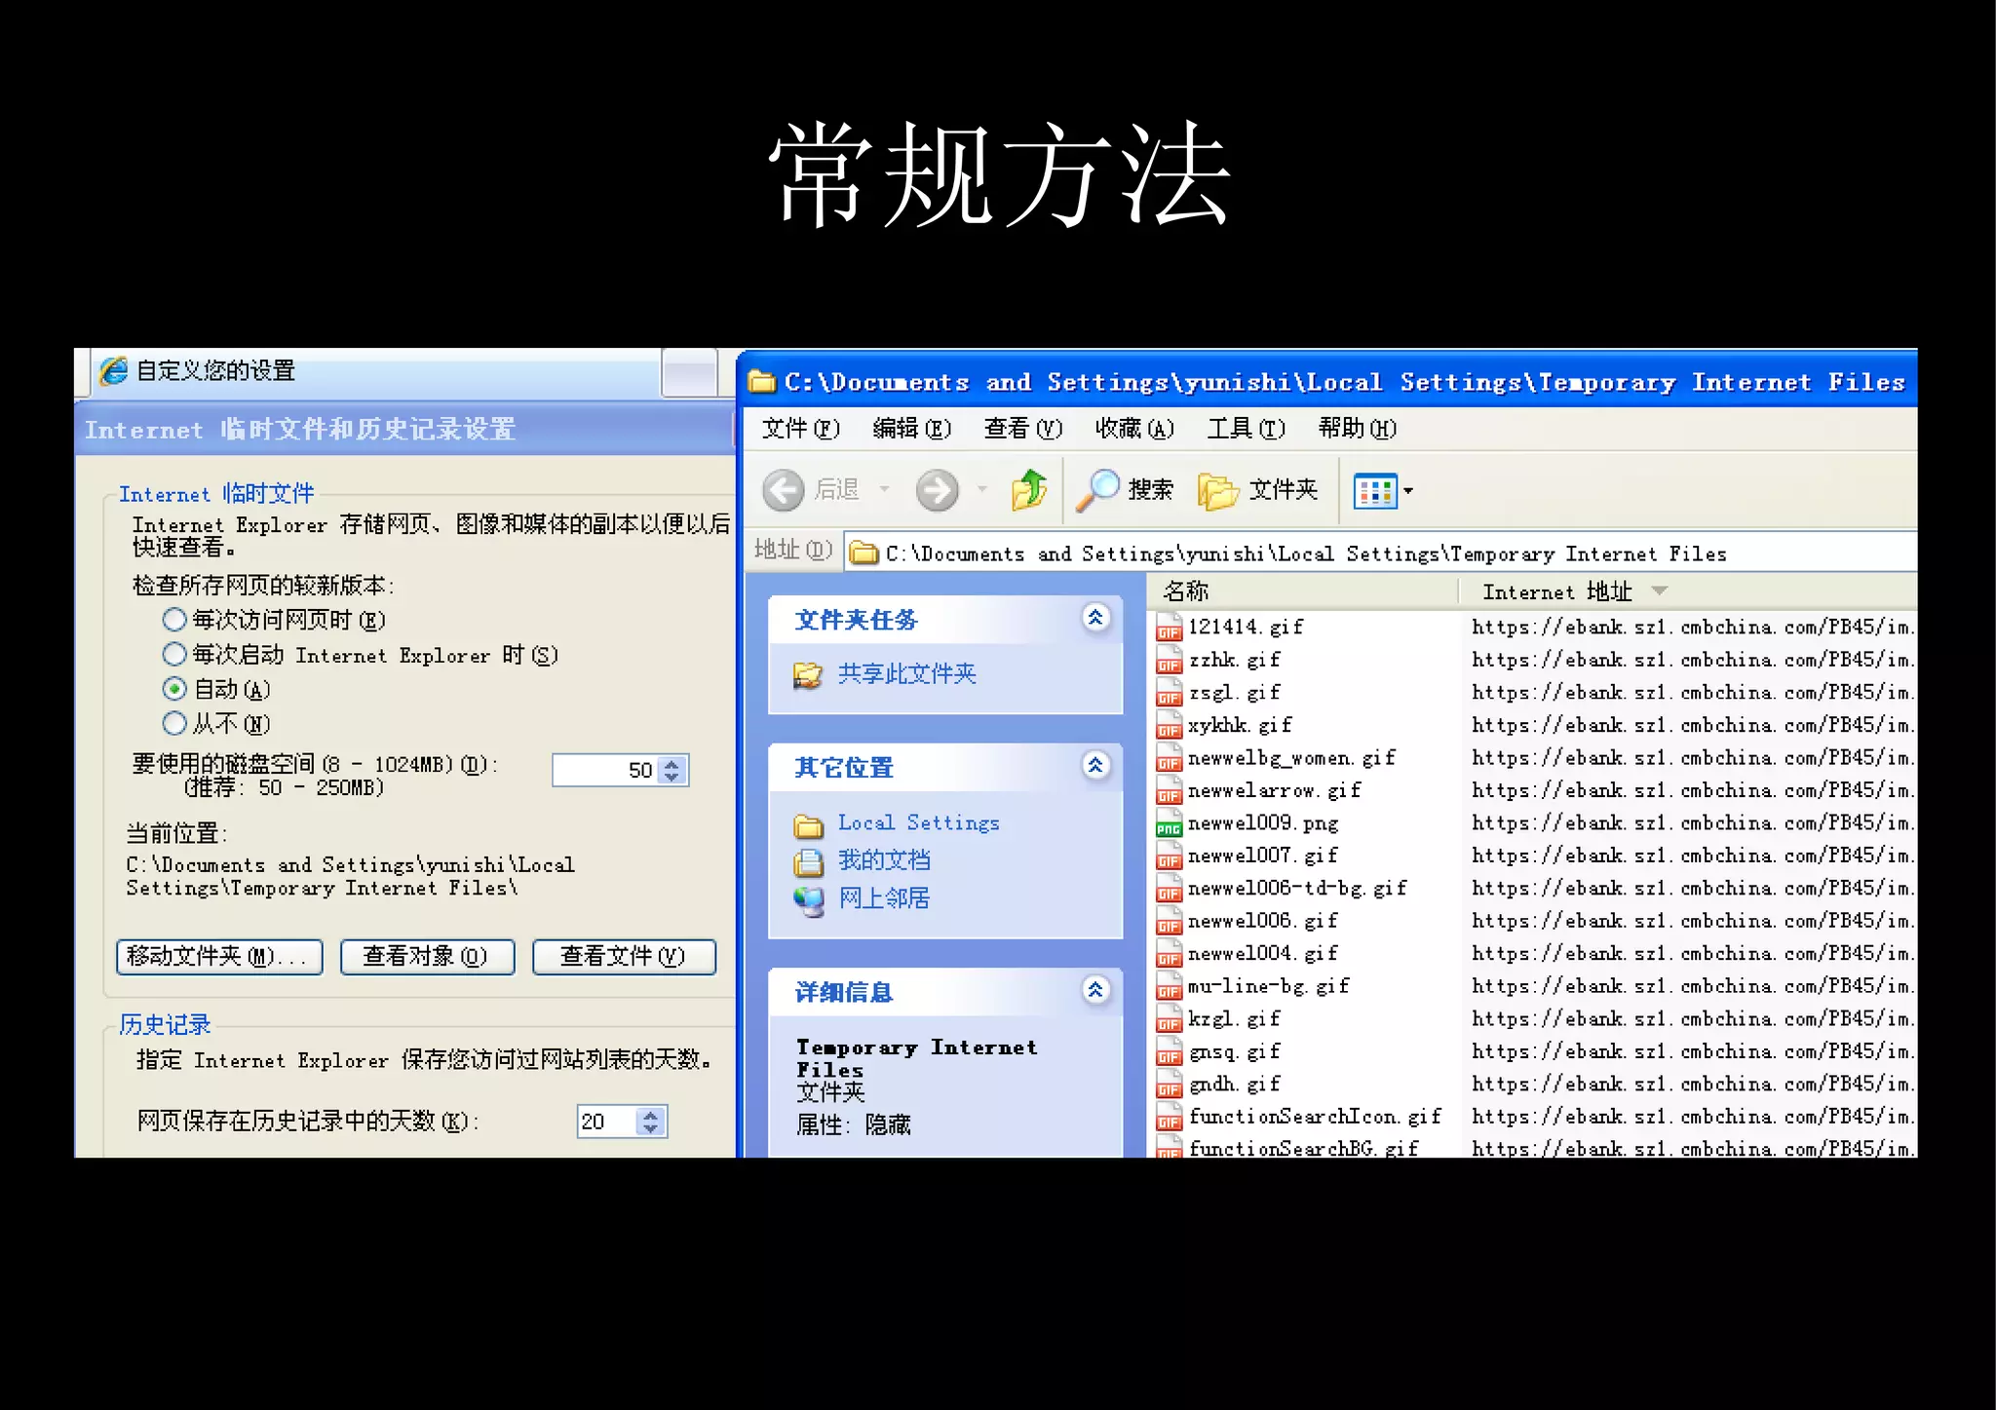Select file zsgl.gif
Viewport: 1996px width, 1410px height.
[1234, 693]
